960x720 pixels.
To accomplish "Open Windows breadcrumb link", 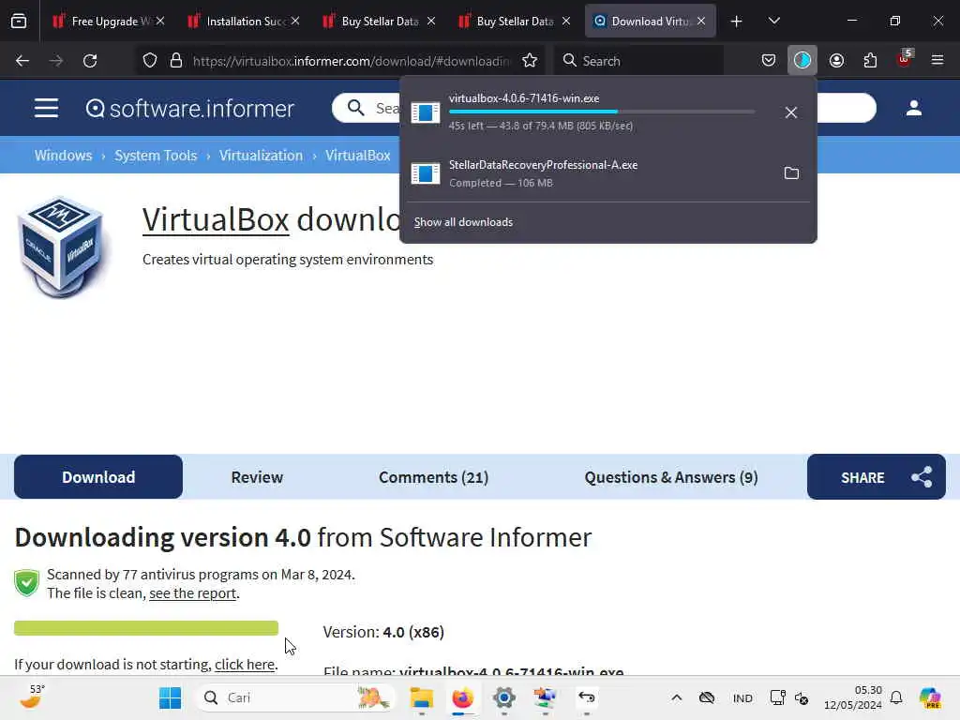I will click(63, 156).
